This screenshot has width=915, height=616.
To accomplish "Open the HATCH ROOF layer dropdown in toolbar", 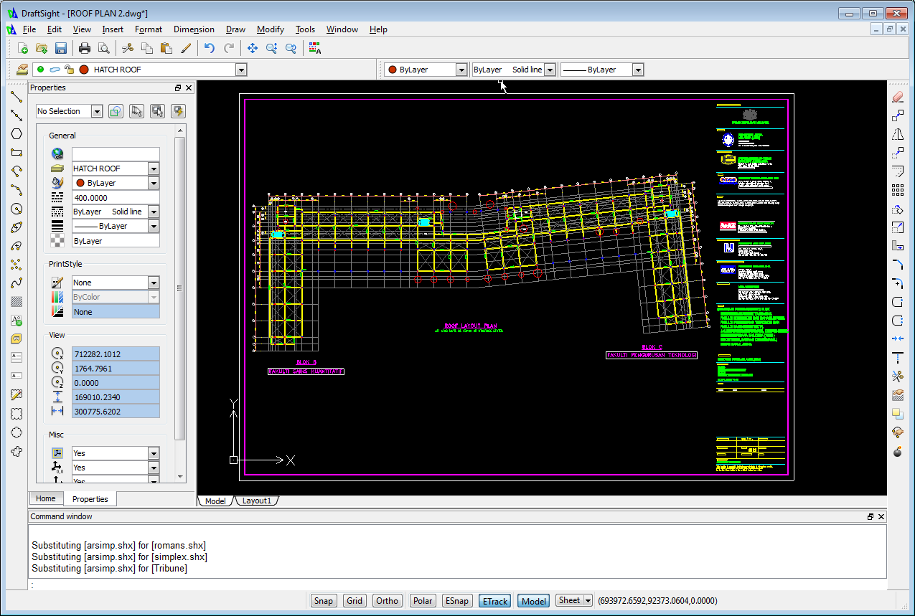I will 241,70.
